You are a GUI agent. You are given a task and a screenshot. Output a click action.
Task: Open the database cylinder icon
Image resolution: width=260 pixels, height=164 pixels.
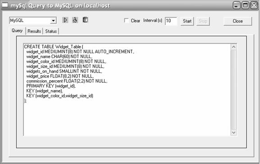pyautogui.click(x=85, y=20)
